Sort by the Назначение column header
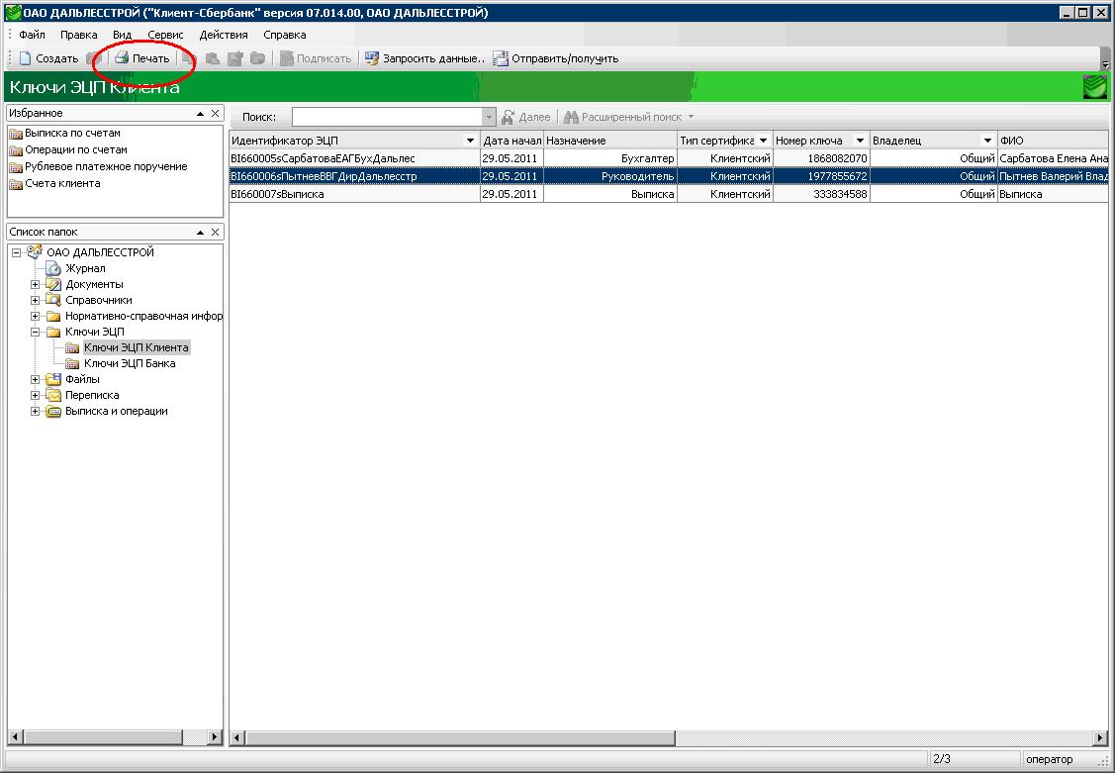This screenshot has height=773, width=1115. click(610, 141)
